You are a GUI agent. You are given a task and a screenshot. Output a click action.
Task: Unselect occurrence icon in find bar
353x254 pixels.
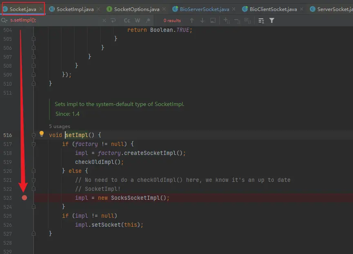click(237, 21)
